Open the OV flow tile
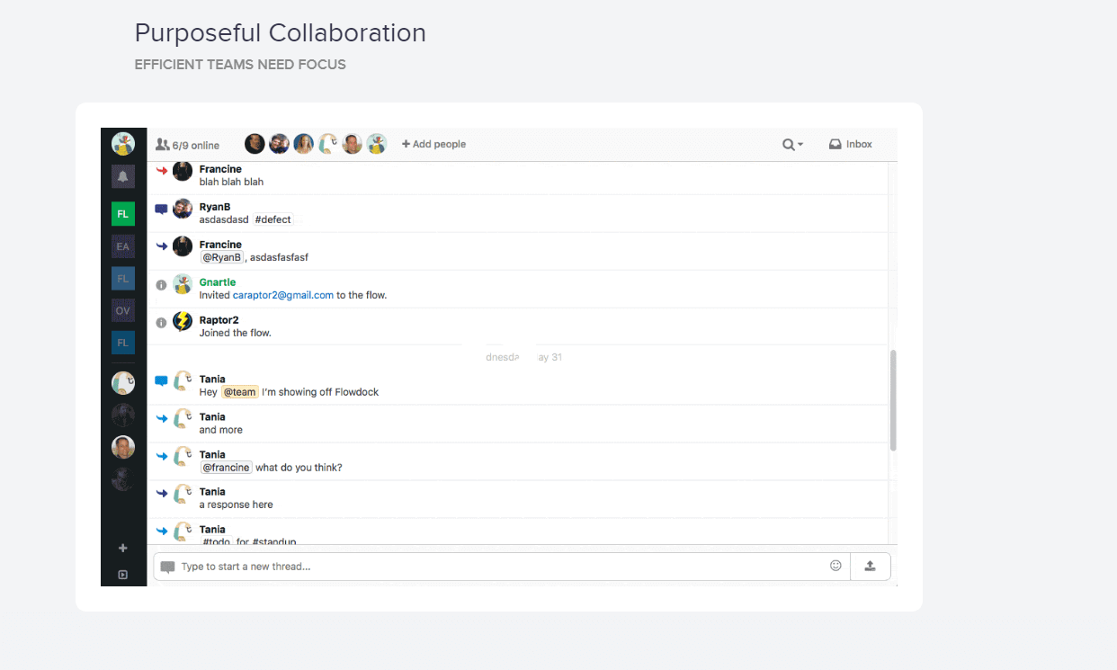This screenshot has width=1117, height=670. coord(123,310)
